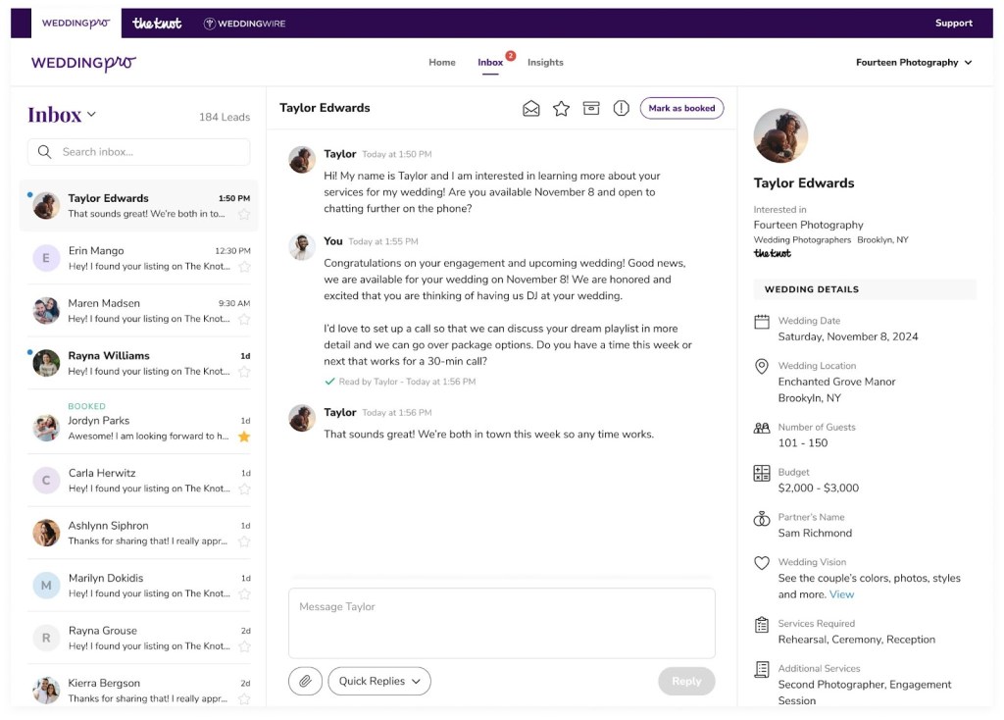Click The Knot logo under Fourteen Photography
Image resolution: width=1004 pixels, height=720 pixels.
pos(773,253)
